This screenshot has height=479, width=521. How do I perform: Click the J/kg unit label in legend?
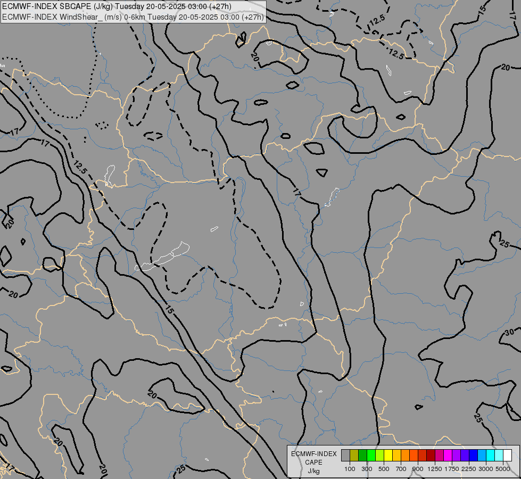(313, 471)
